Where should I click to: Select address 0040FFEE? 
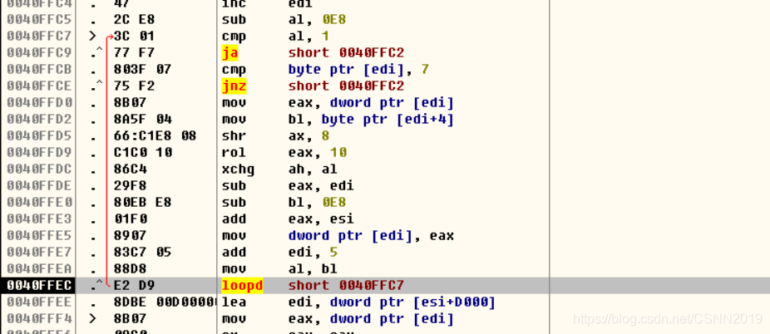39,302
